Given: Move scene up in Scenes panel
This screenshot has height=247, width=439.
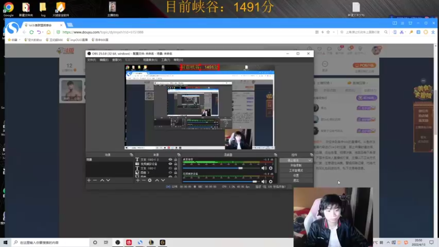Looking at the screenshot, I should point(102,181).
